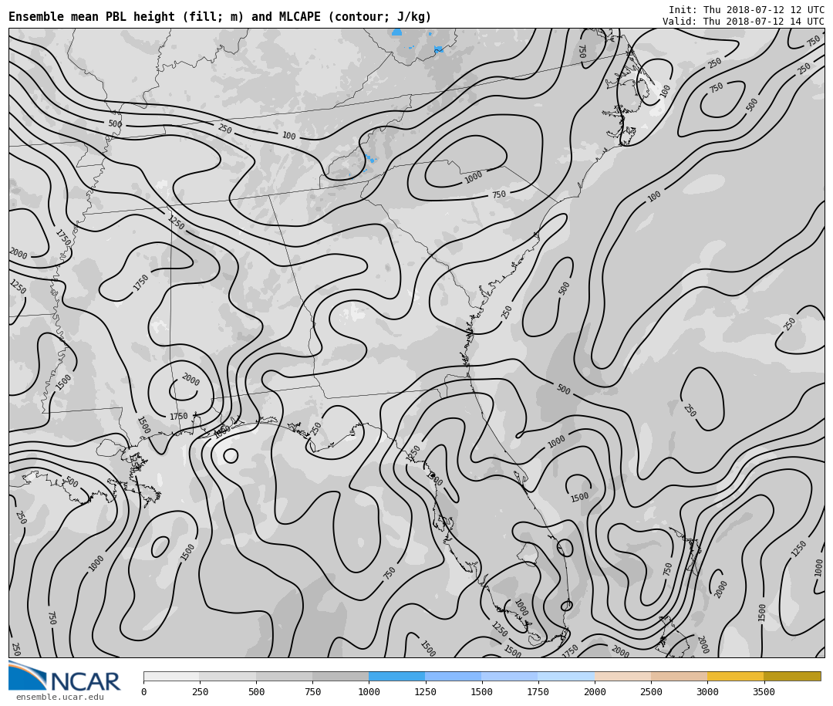Select the lightest gray 0–250 colorbar swatch
Image resolution: width=833 pixels, height=706 pixels.
(171, 676)
